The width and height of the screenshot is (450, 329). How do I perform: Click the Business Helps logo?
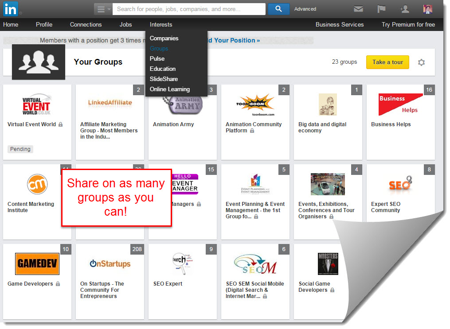click(401, 105)
